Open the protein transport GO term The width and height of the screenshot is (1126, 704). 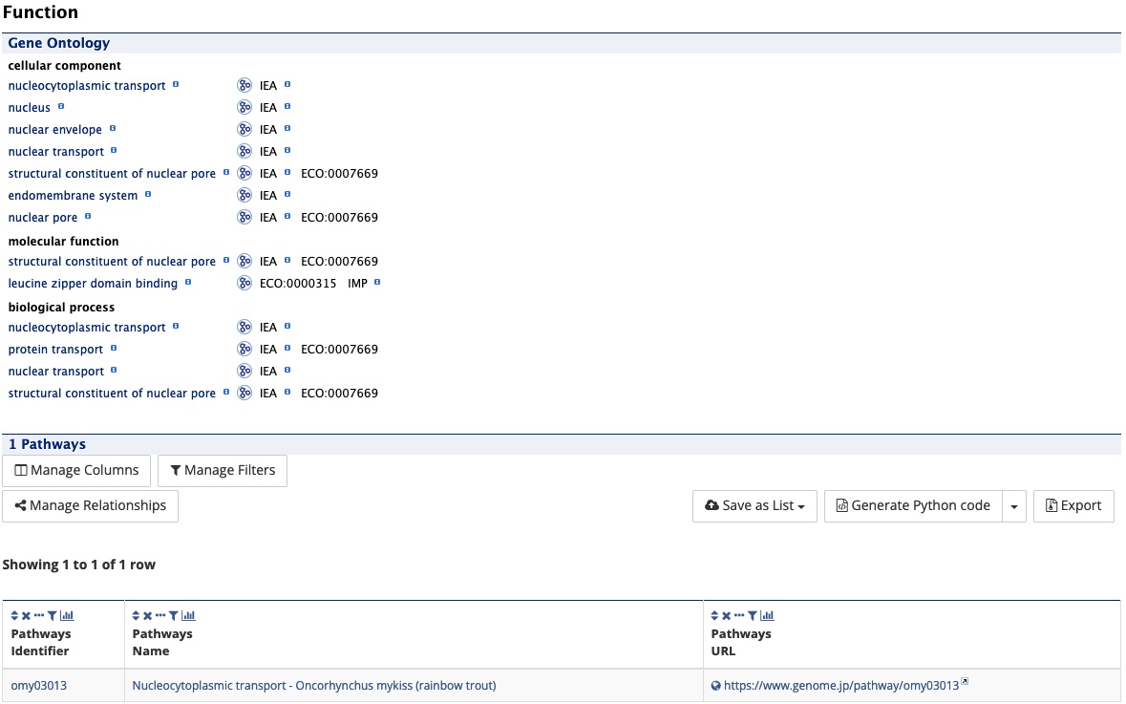pos(56,350)
